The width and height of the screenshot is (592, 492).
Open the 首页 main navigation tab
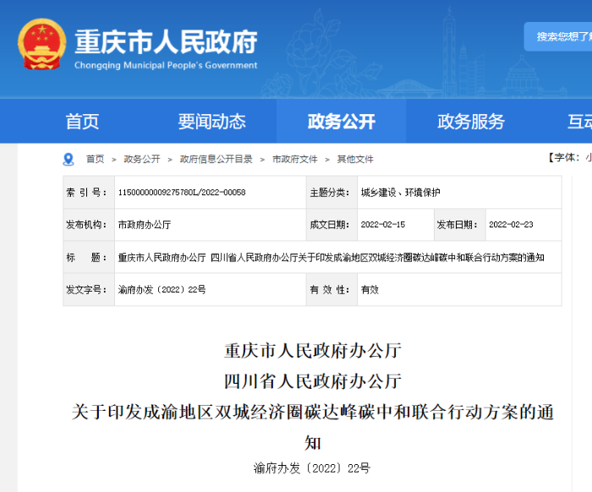click(x=82, y=122)
